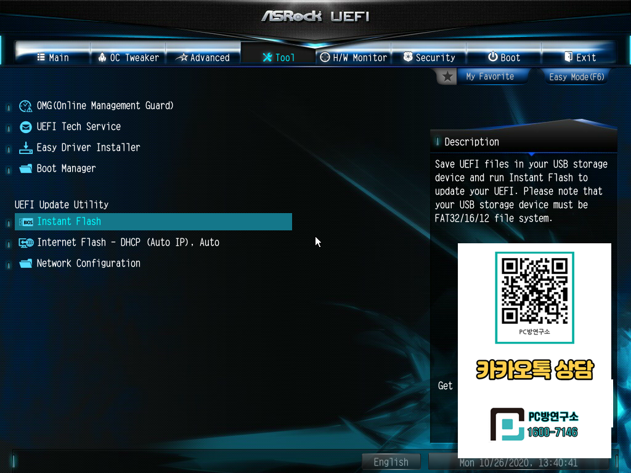Open the Main tab
The image size is (631, 473).
tap(53, 57)
